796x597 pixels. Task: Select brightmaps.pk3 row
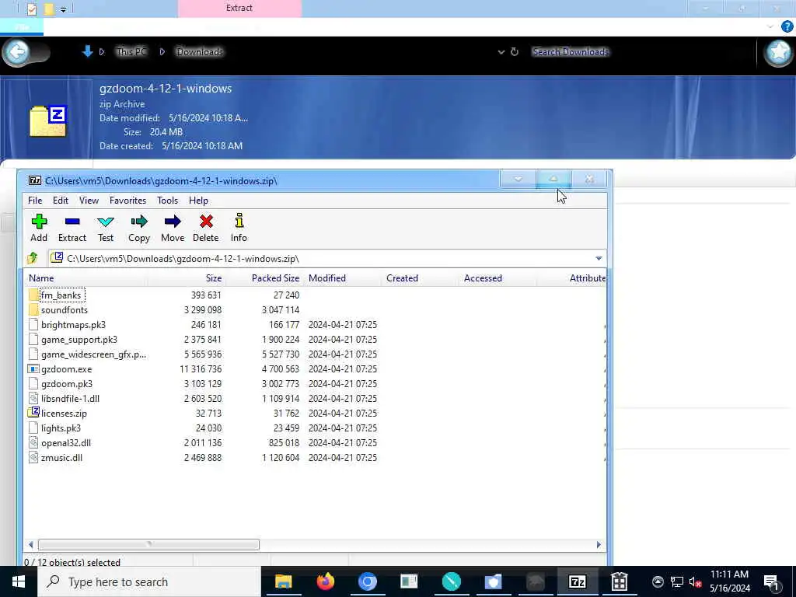[74, 324]
